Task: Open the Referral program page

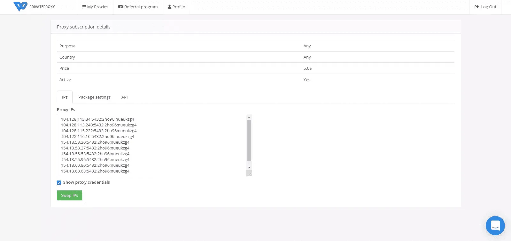Action: pyautogui.click(x=138, y=7)
